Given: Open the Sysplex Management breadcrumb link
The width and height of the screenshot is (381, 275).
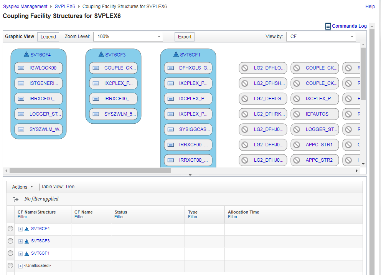Looking at the screenshot, I should coord(25,7).
